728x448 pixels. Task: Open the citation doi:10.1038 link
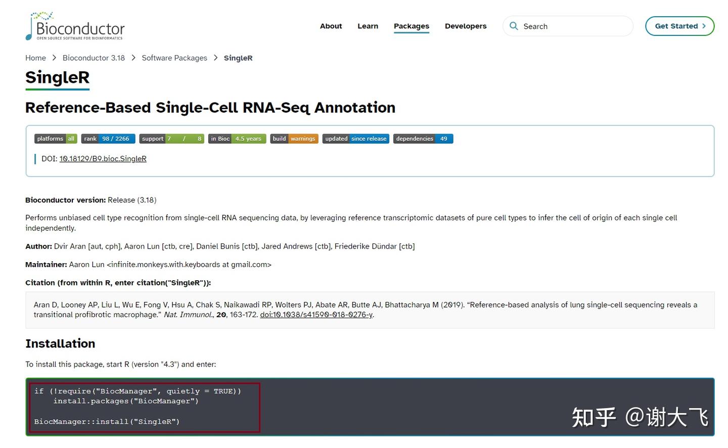pos(315,314)
